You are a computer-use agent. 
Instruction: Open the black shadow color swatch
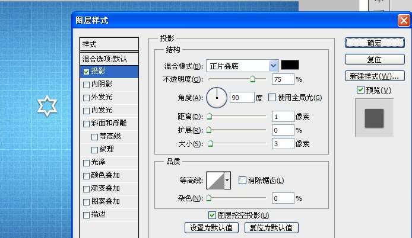tap(290, 65)
